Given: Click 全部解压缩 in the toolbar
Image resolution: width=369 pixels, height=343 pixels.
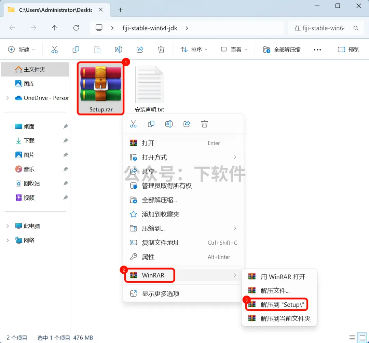Looking at the screenshot, I should click(282, 50).
